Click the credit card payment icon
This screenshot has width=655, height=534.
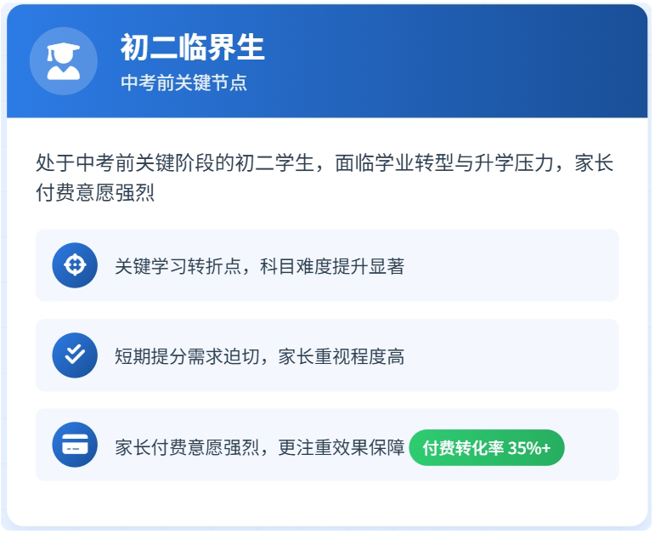[75, 445]
